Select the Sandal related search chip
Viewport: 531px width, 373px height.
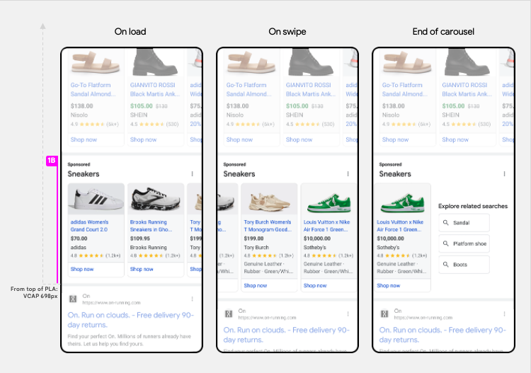[464, 223]
